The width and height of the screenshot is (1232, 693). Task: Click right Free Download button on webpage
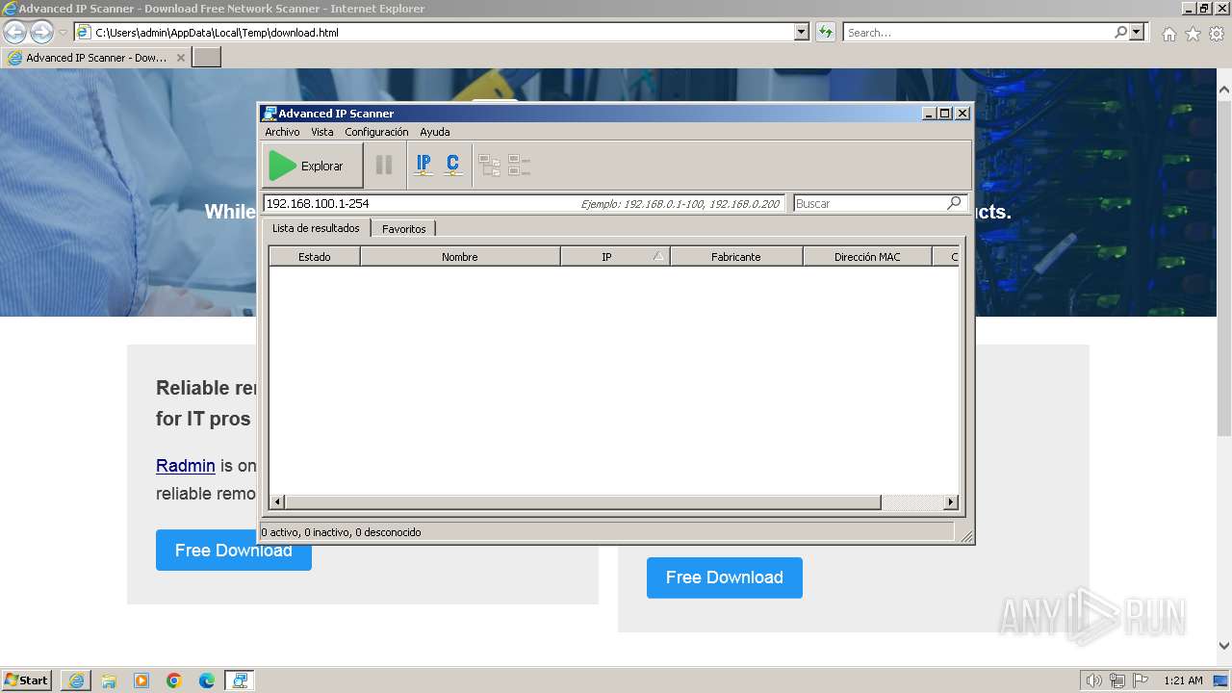point(725,577)
